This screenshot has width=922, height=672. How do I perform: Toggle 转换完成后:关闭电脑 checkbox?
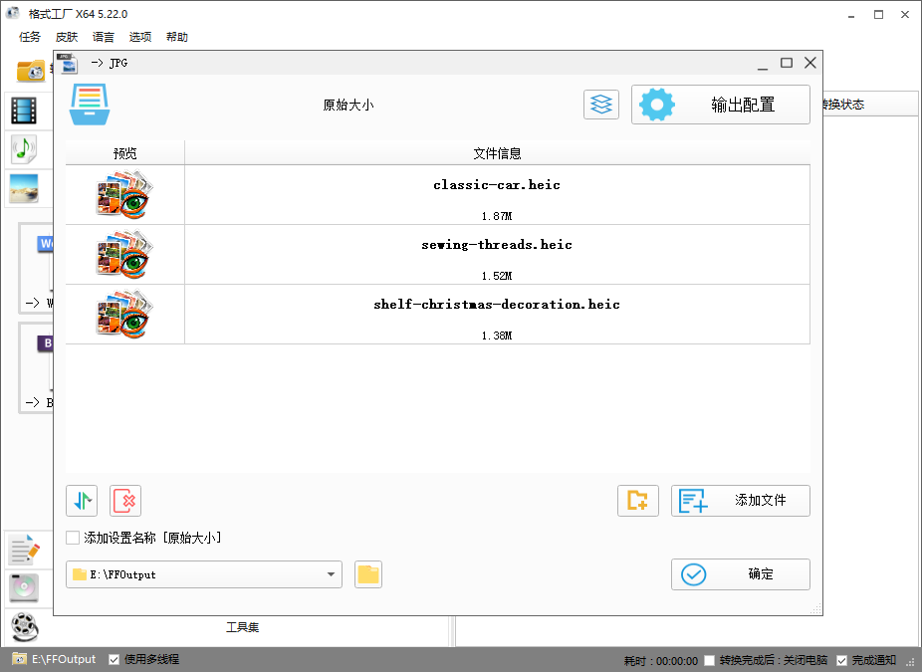710,661
